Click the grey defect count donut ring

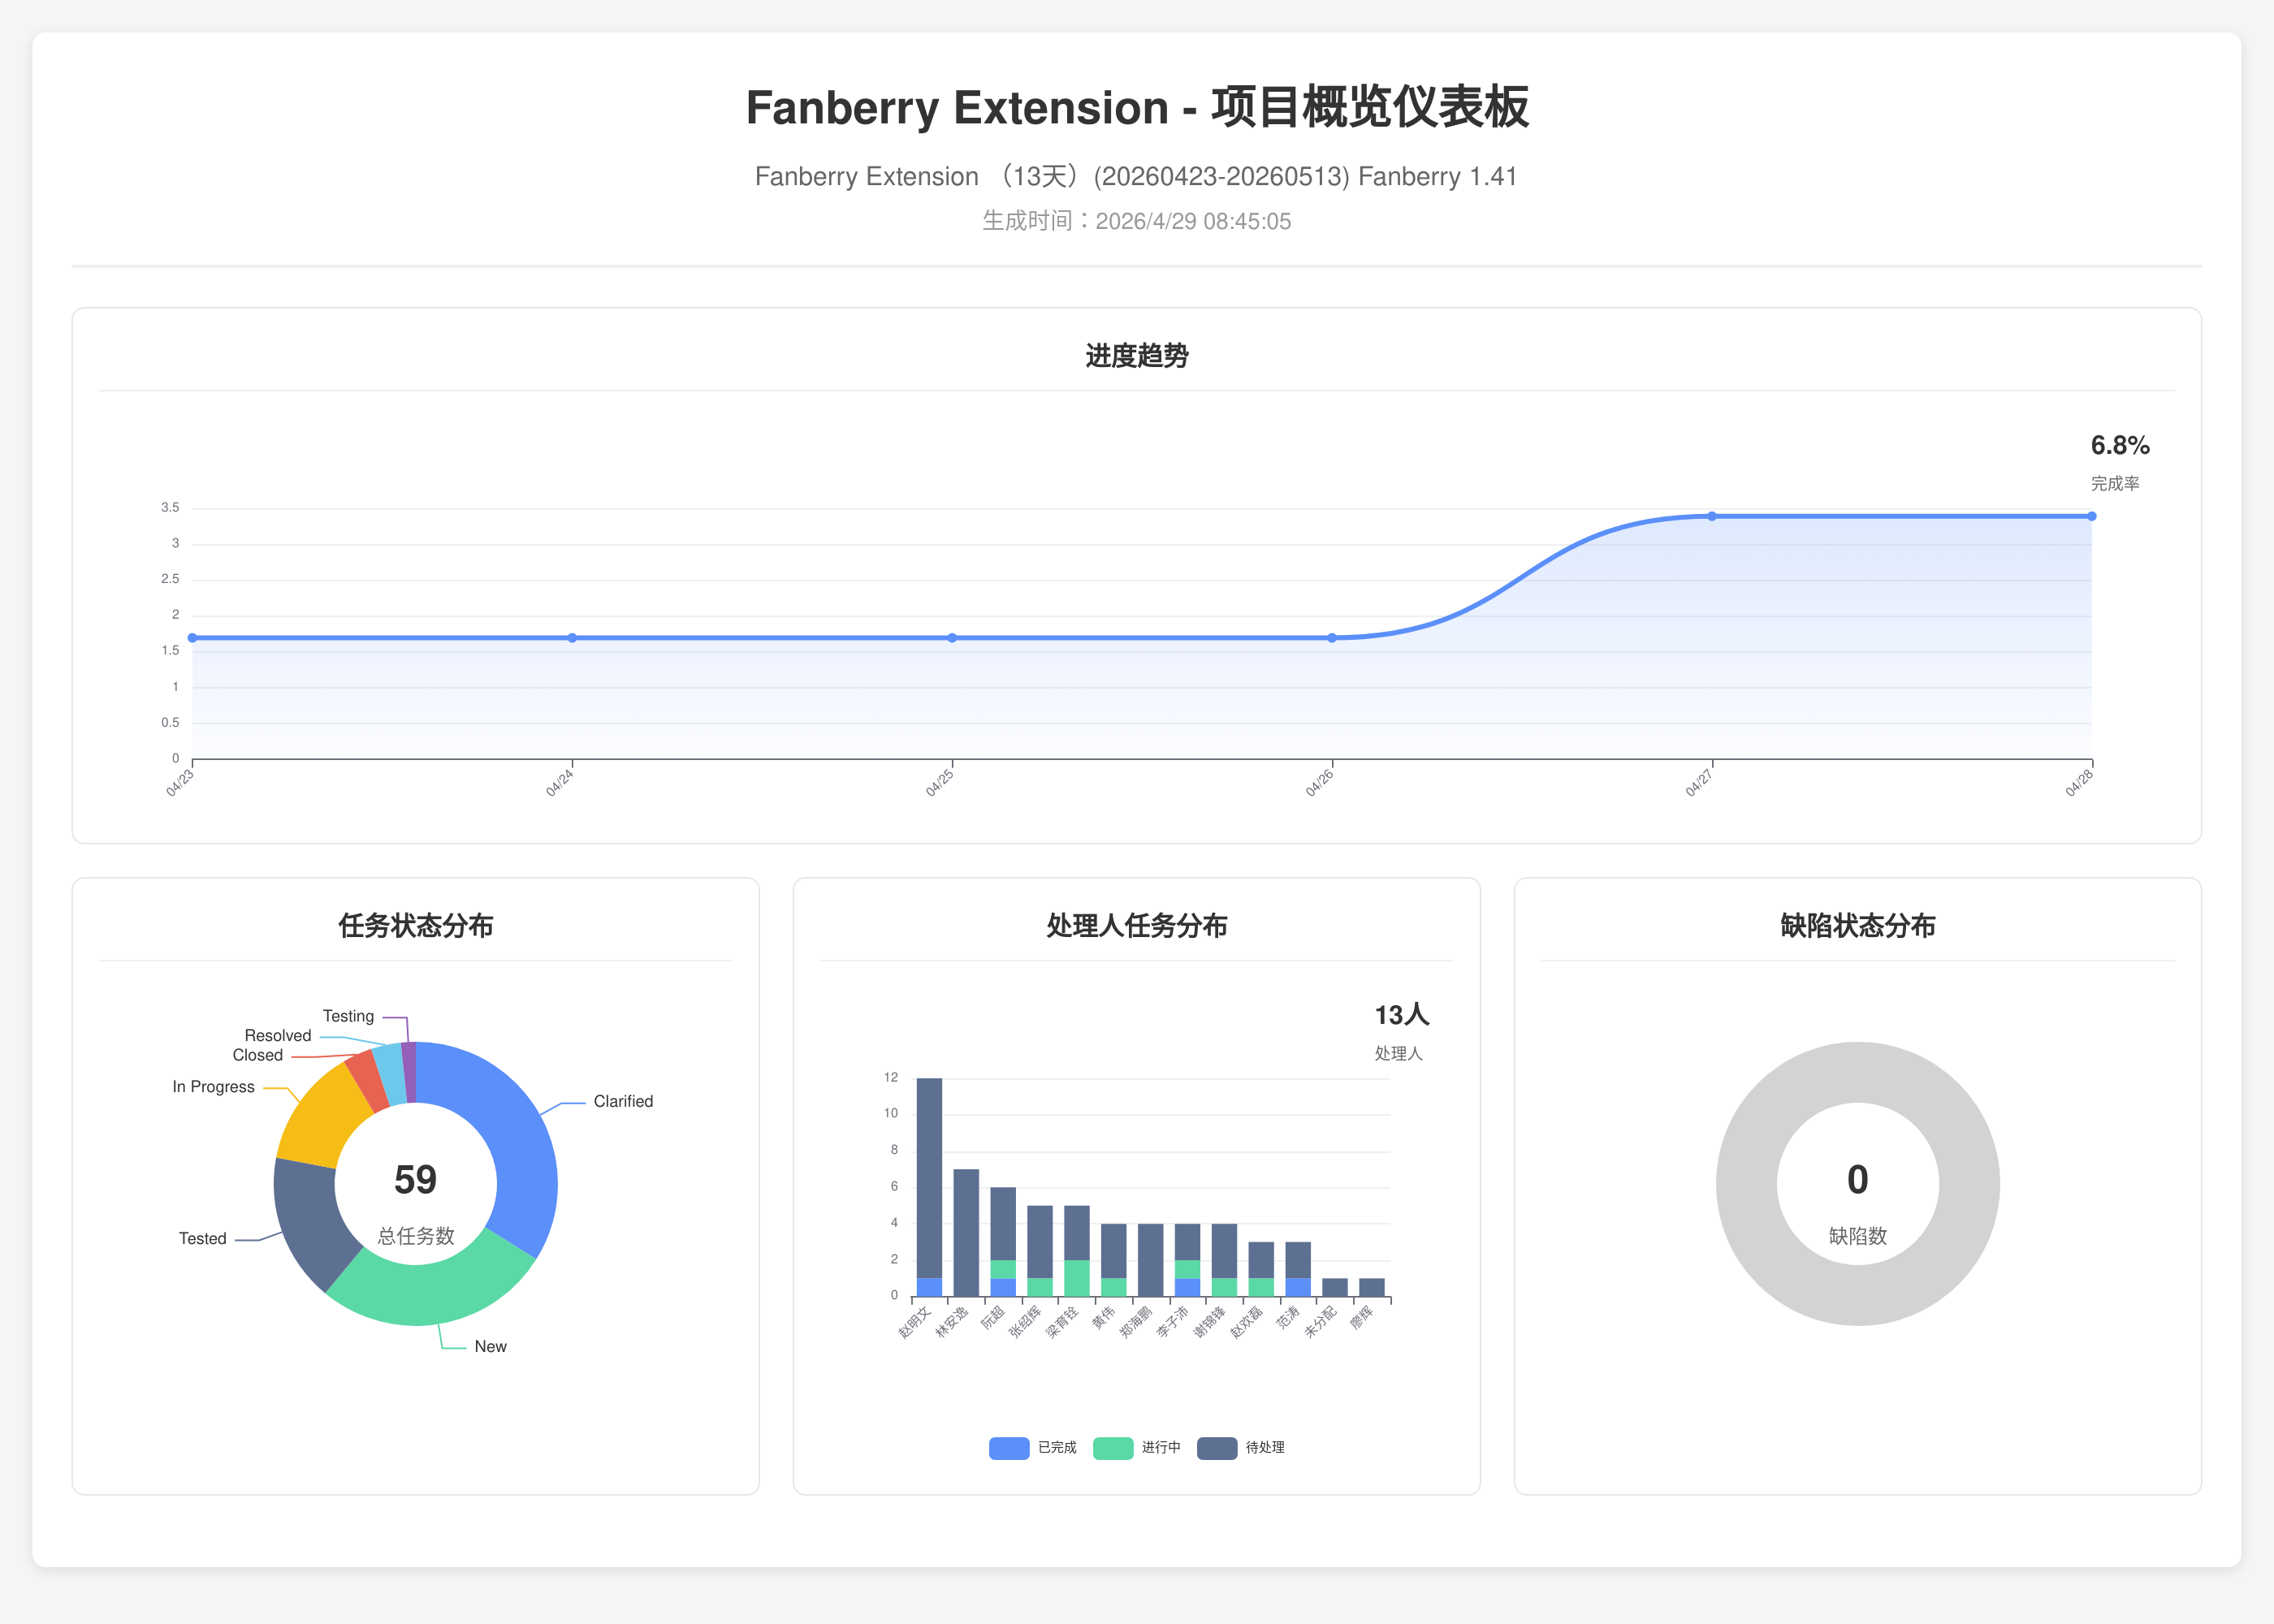[1857, 1072]
